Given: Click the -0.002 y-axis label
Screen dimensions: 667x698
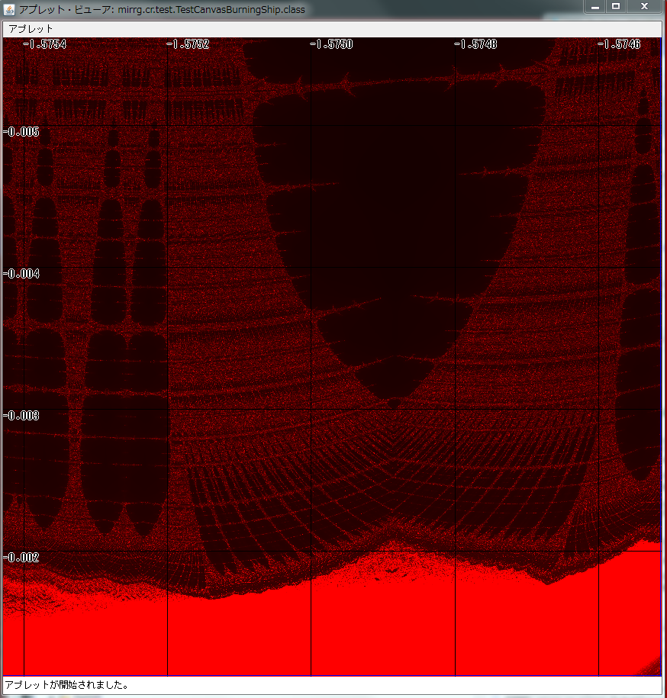Looking at the screenshot, I should [x=21, y=557].
